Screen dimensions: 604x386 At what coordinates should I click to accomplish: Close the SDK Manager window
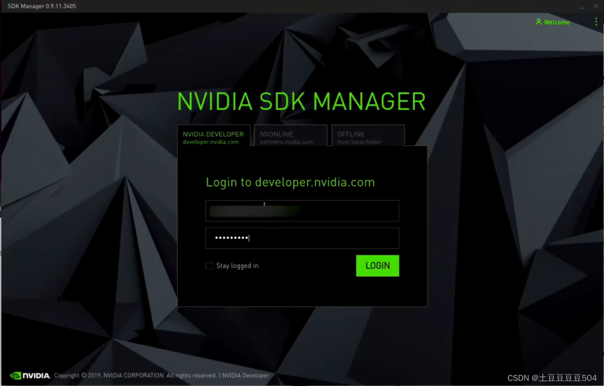(x=596, y=6)
